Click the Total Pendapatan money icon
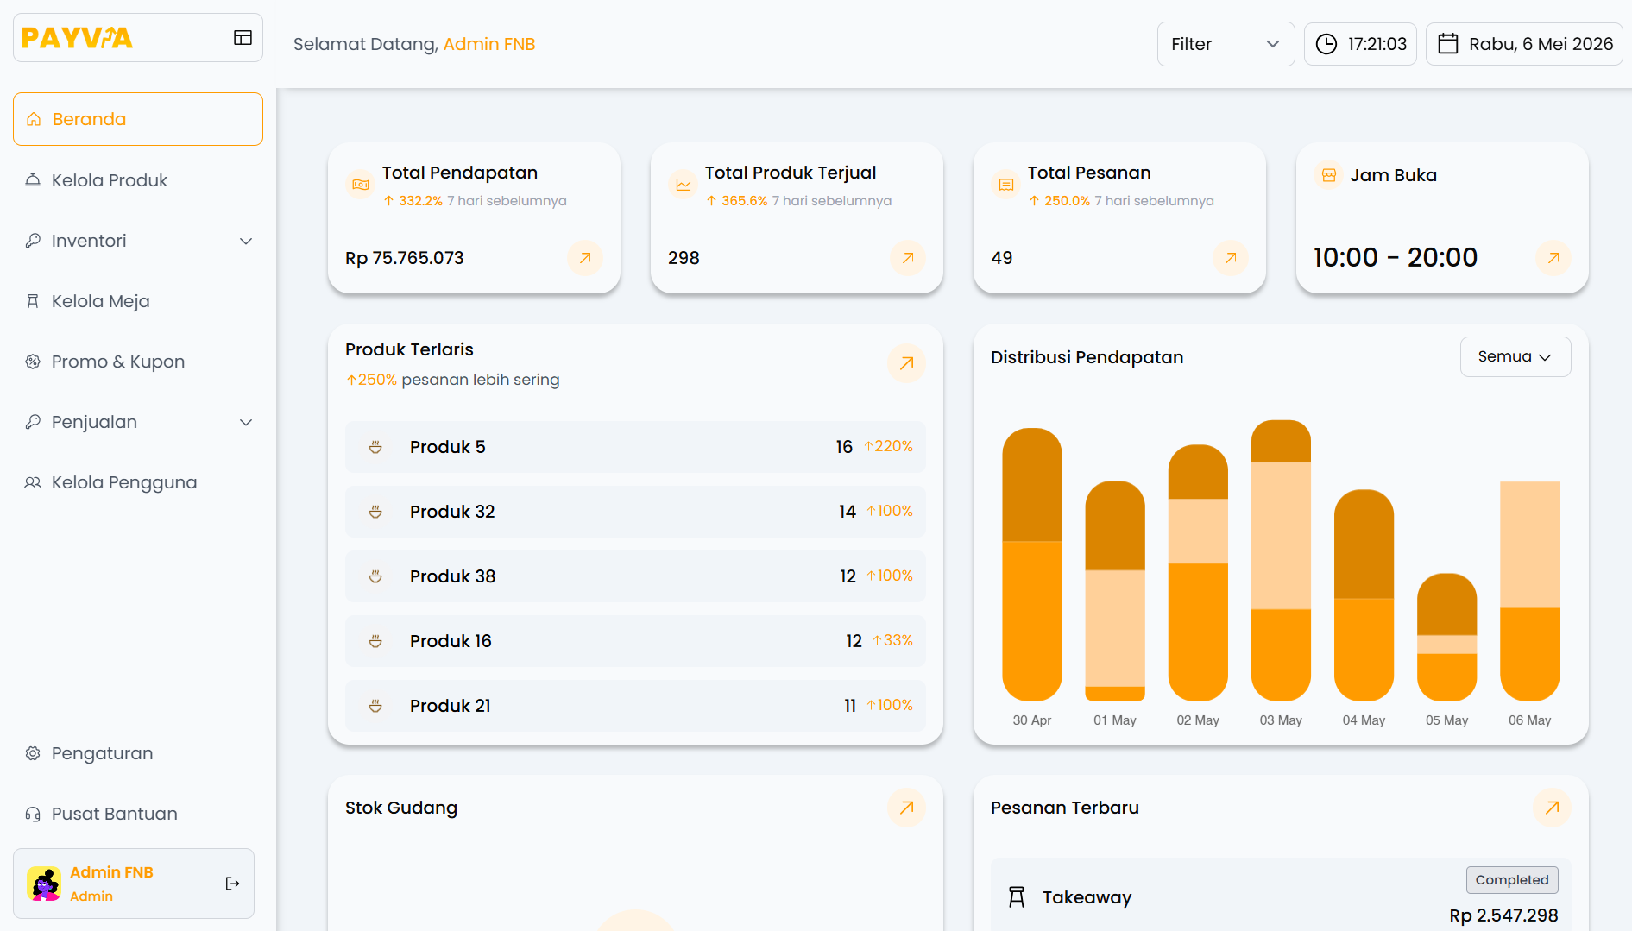1632x931 pixels. tap(361, 185)
